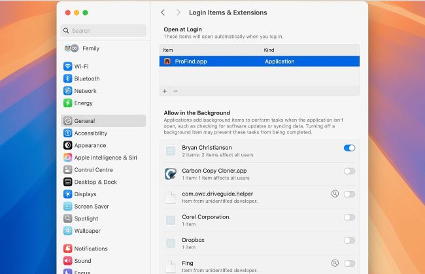
Task: Click the Spotlight sidebar icon
Action: click(68, 219)
